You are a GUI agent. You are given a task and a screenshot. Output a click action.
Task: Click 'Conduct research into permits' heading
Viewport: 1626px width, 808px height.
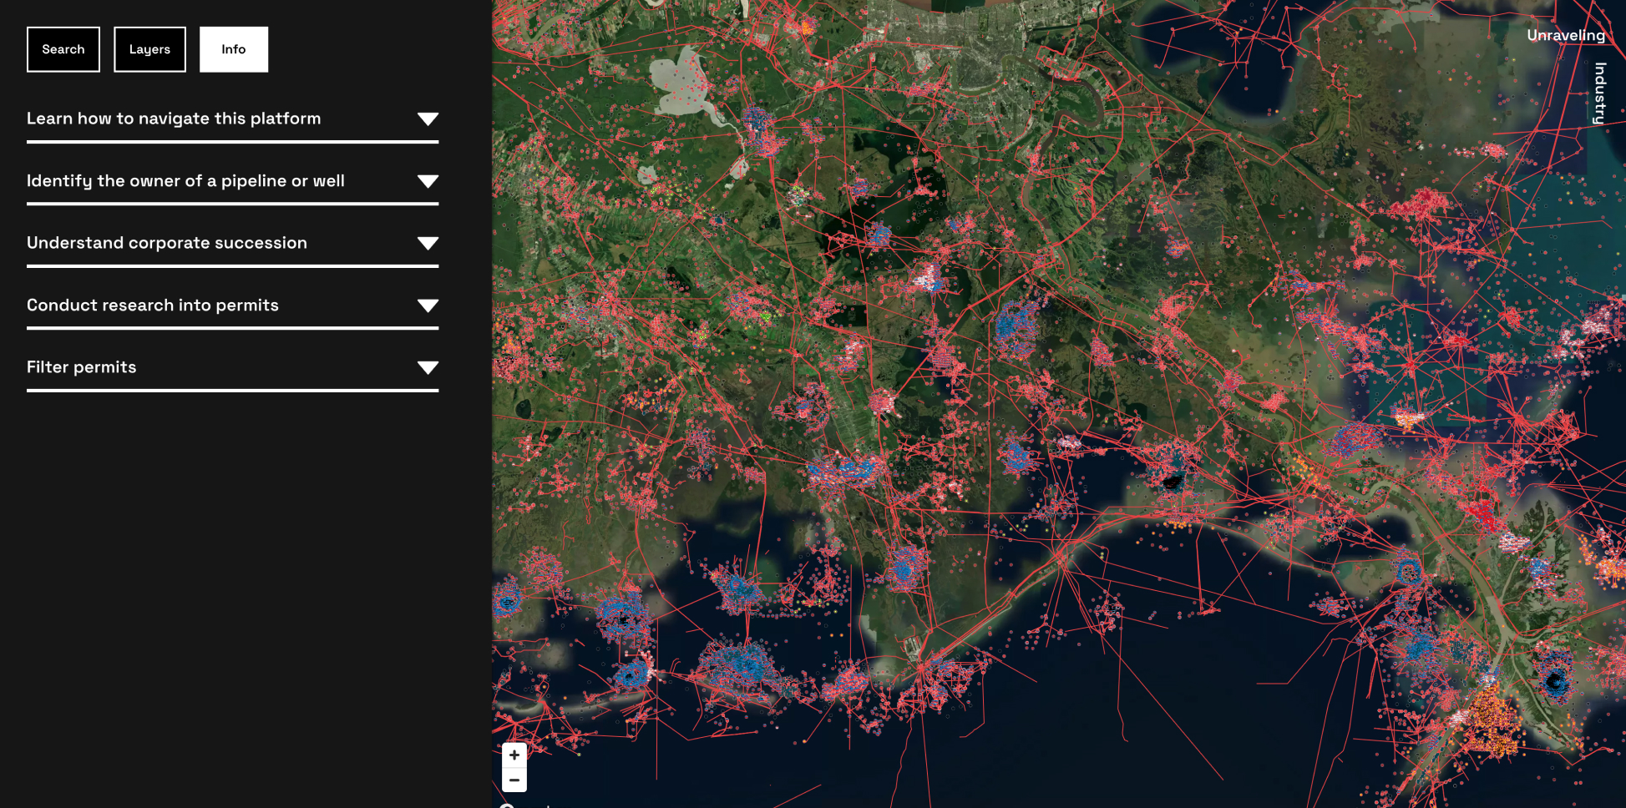pyautogui.click(x=153, y=306)
